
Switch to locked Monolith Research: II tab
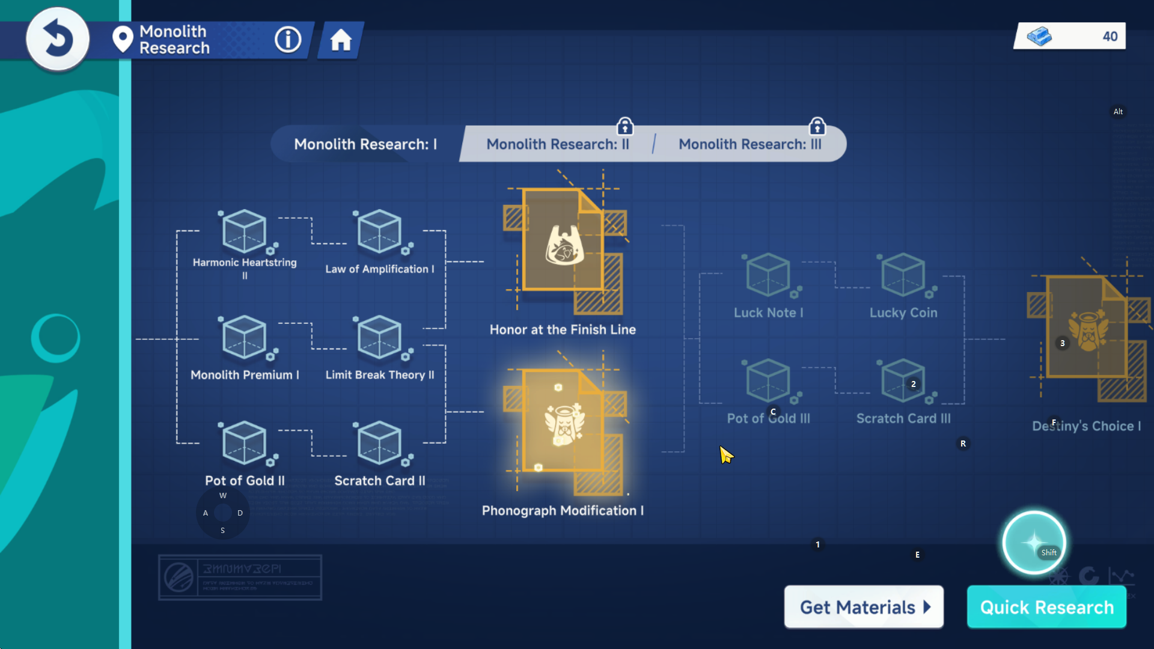coord(558,144)
